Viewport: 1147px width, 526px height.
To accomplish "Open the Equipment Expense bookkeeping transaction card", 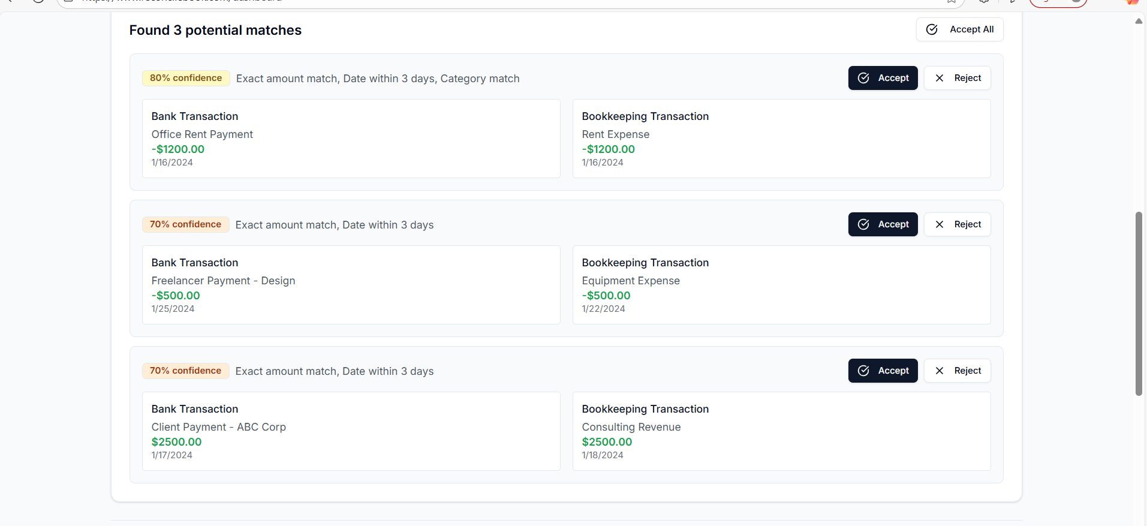I will [x=781, y=285].
